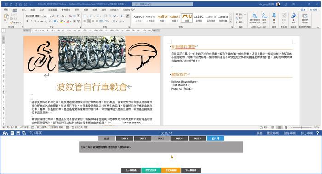Open the Design ribbon tab
Viewport: 322px width, 174px height.
click(41, 10)
